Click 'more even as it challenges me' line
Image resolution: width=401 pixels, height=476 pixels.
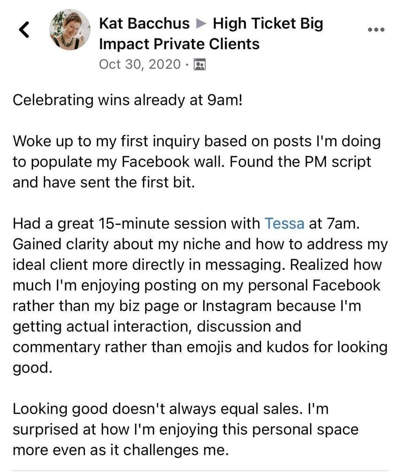[121, 450]
